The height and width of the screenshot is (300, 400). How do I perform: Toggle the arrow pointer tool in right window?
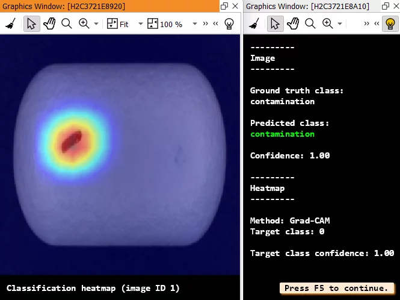click(x=275, y=24)
